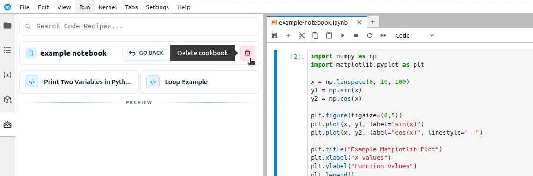Viewport: 533px width, 176px height.
Task: Restart the kernel with circular arrow icon
Action: [370, 35]
